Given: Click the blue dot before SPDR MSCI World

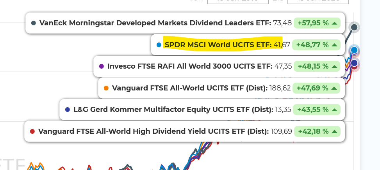Looking at the screenshot, I should coord(159,45).
